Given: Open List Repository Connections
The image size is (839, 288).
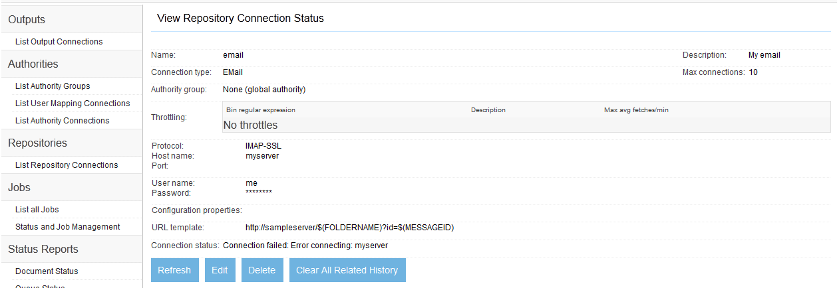Looking at the screenshot, I should click(x=67, y=165).
